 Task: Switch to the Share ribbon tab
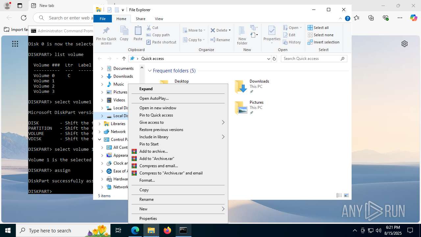(x=140, y=19)
